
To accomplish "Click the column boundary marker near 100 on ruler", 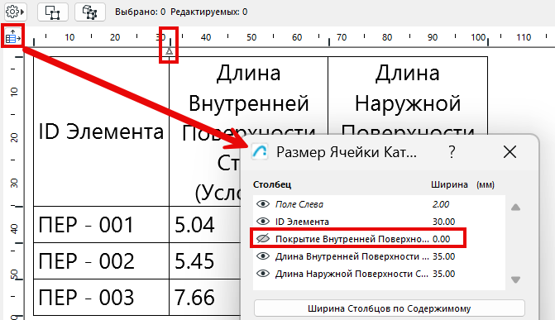I will (488, 42).
